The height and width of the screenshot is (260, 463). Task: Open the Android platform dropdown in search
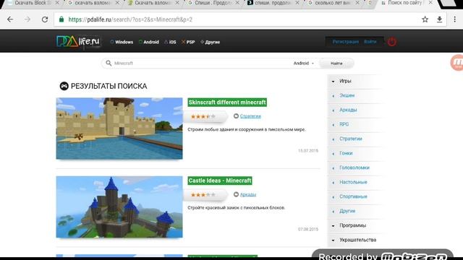tap(304, 63)
